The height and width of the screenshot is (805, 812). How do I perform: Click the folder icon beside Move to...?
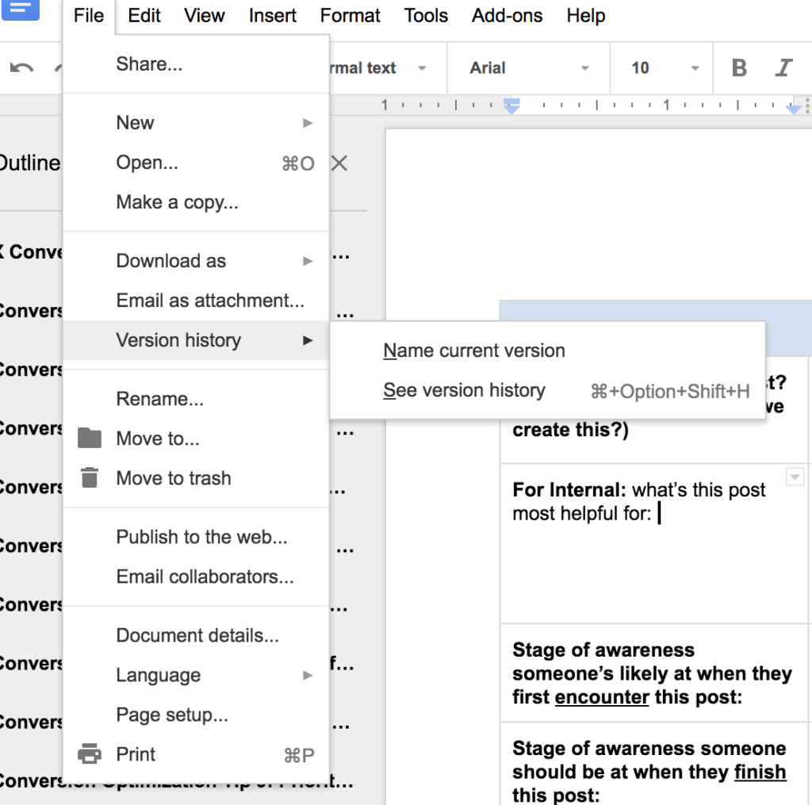coord(90,438)
